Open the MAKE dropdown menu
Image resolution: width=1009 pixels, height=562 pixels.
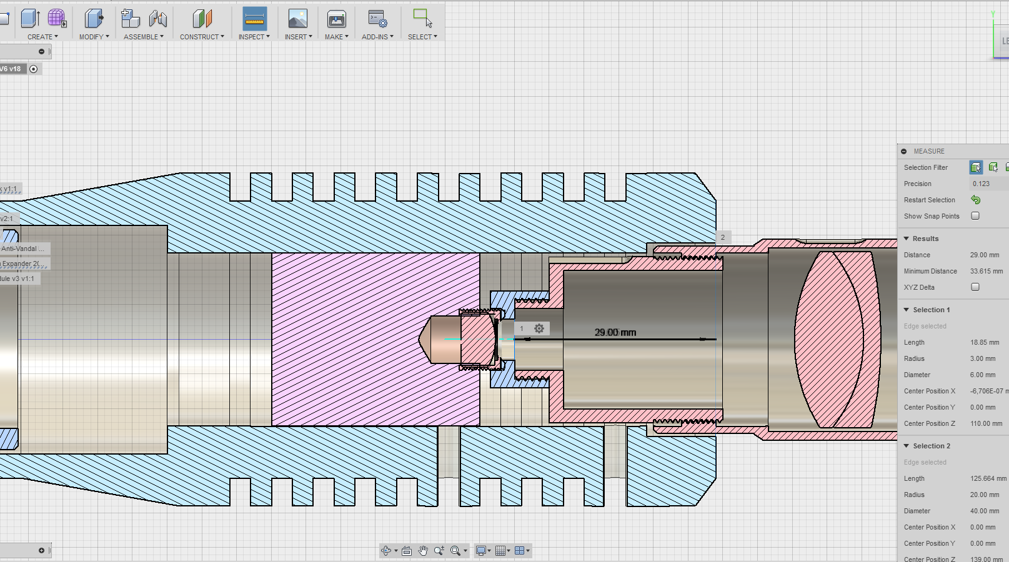(x=336, y=37)
